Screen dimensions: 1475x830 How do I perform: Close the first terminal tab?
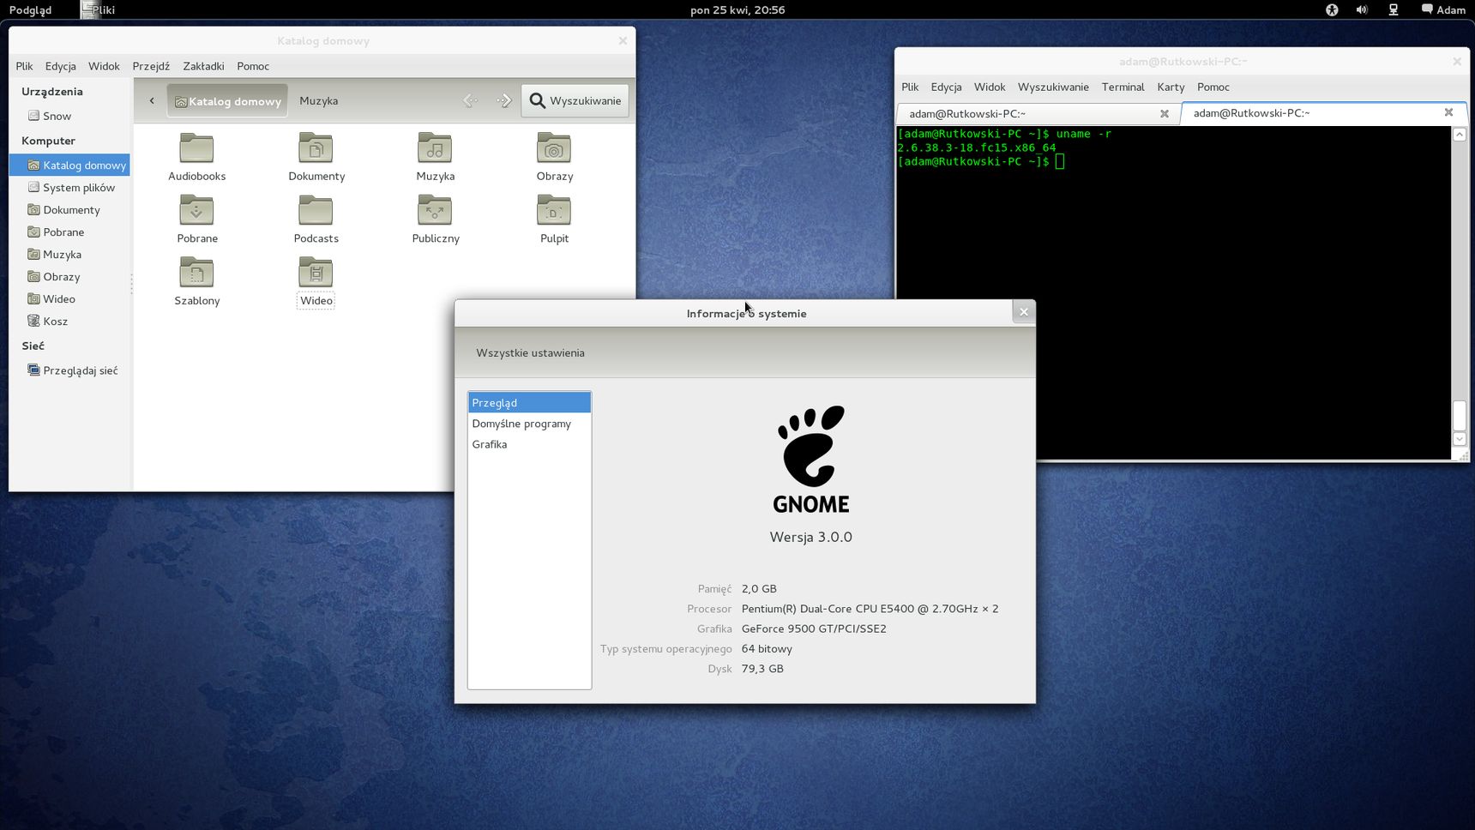pos(1165,113)
